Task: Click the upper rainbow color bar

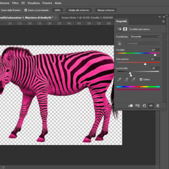Action: (138, 87)
